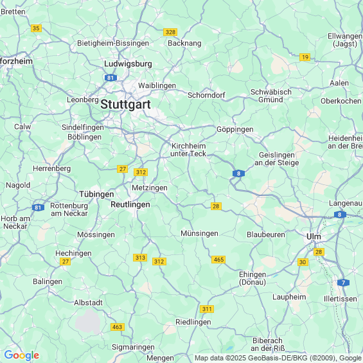Screen dimensions: 363x363
Task: Click the Göppingen town label
Action: (235, 129)
